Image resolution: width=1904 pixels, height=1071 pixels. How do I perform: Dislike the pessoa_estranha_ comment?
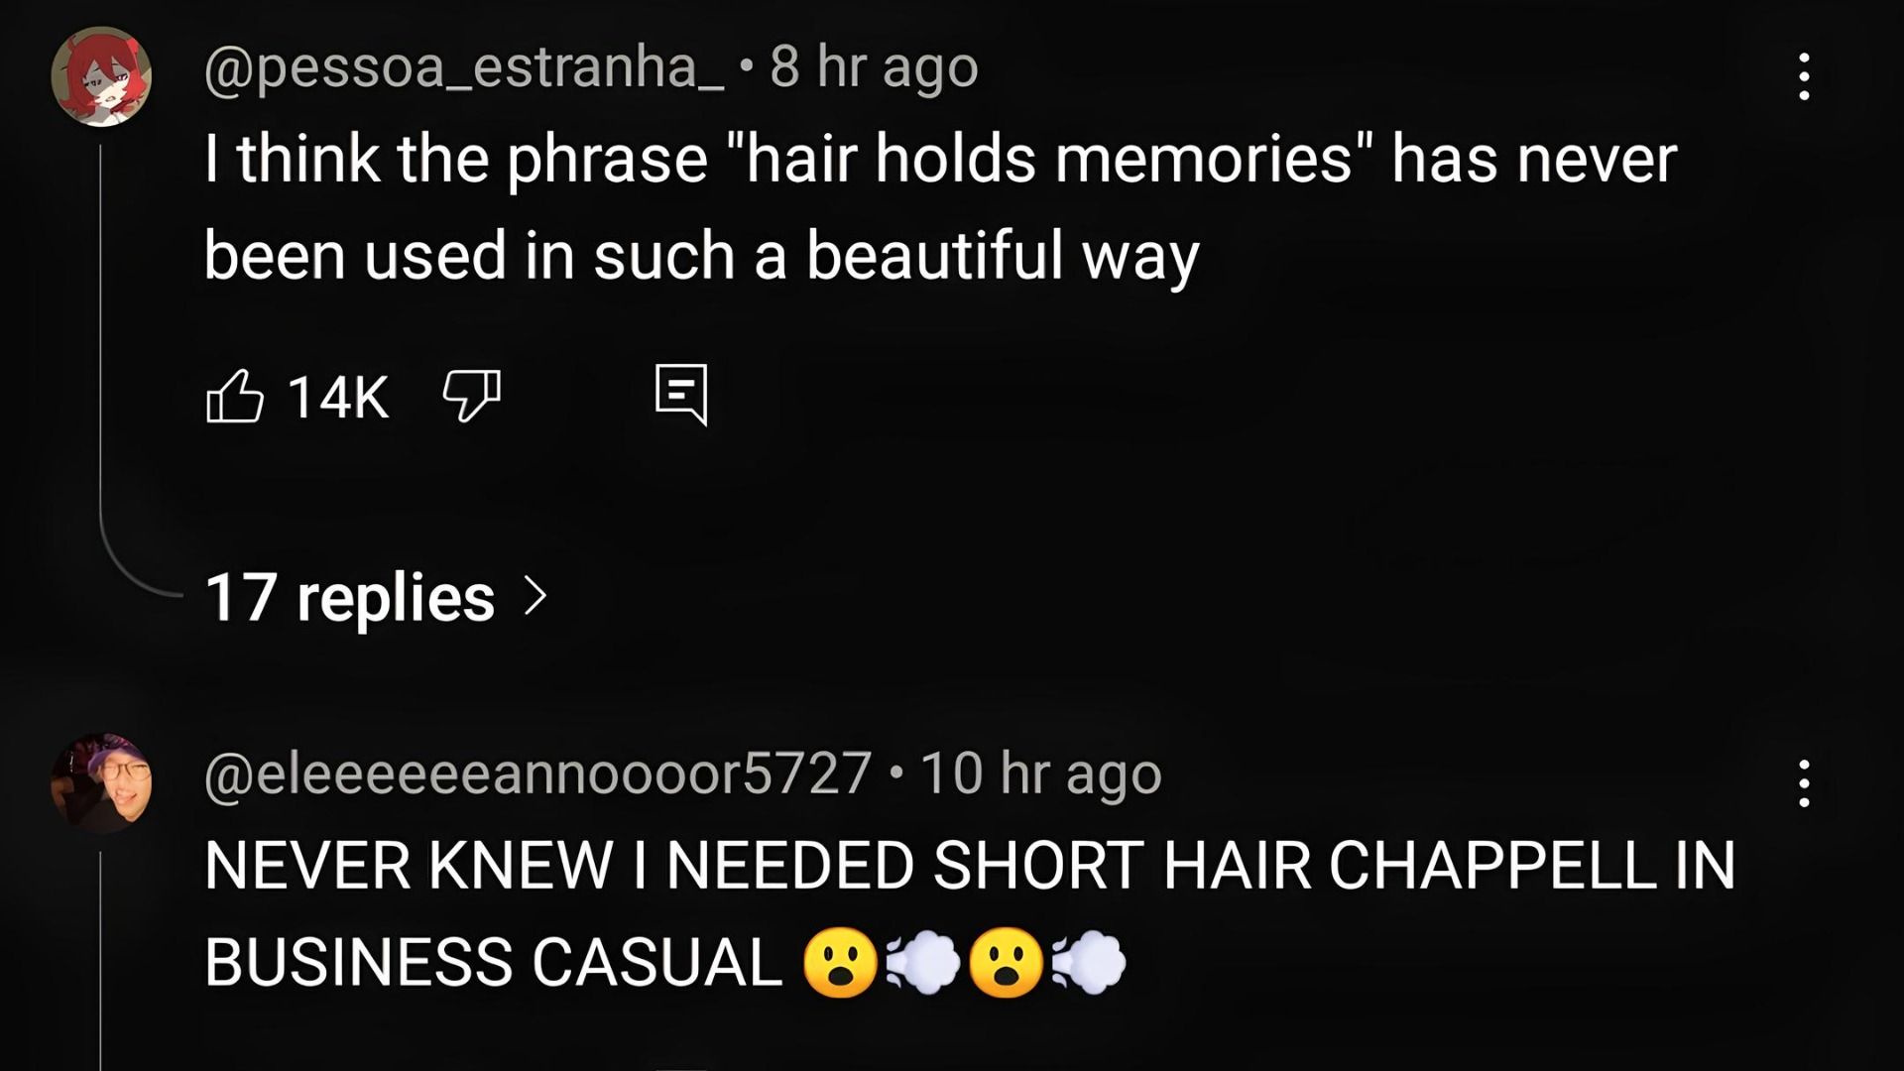(x=471, y=396)
